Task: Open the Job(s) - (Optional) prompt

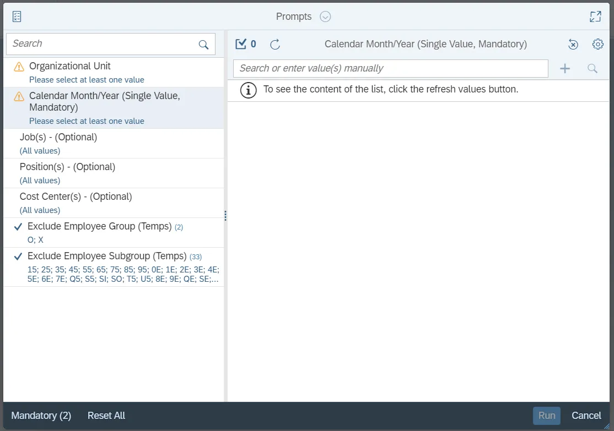Action: [58, 137]
